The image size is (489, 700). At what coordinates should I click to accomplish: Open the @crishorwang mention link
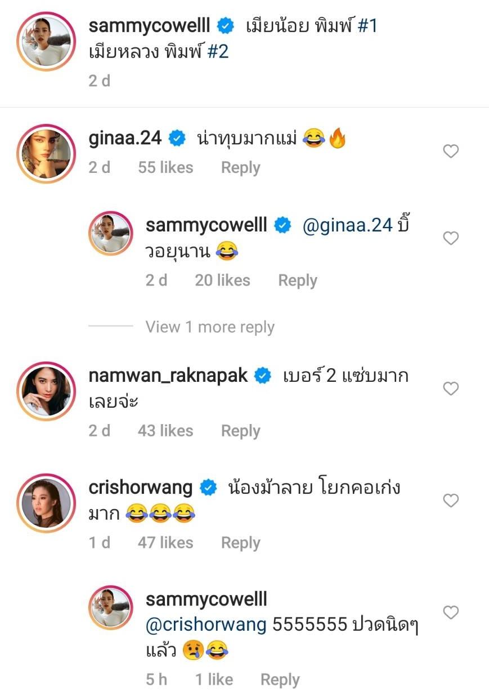click(x=206, y=625)
